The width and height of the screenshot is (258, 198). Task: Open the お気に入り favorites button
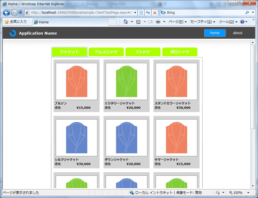click(15, 22)
